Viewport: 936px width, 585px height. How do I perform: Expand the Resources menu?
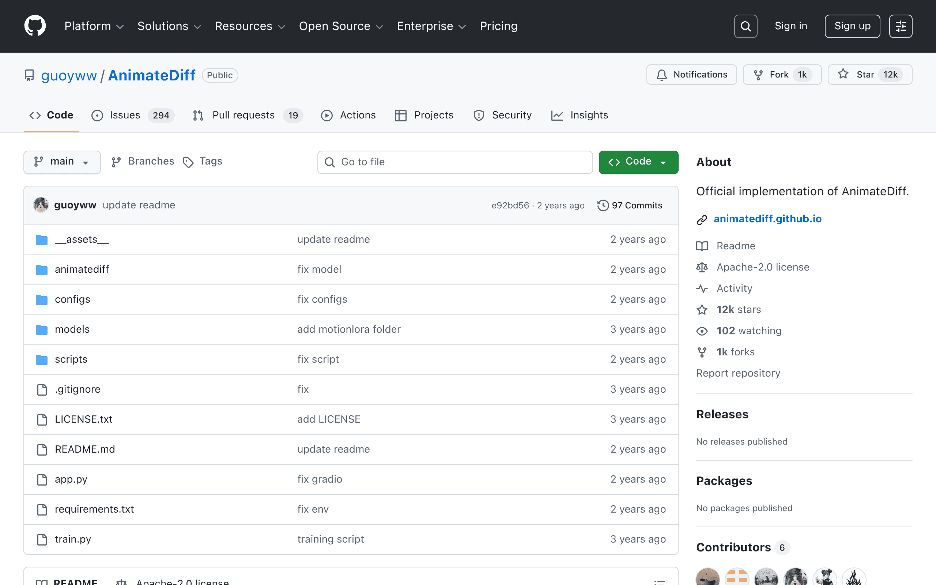(x=250, y=26)
